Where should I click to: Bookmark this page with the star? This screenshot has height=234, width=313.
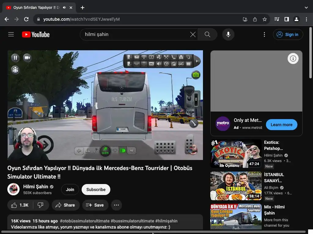(265, 19)
